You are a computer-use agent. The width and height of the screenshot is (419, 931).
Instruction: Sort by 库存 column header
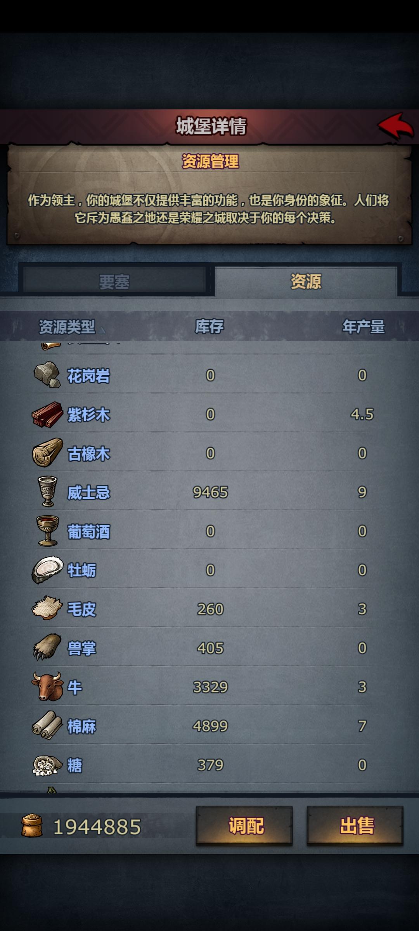(209, 327)
